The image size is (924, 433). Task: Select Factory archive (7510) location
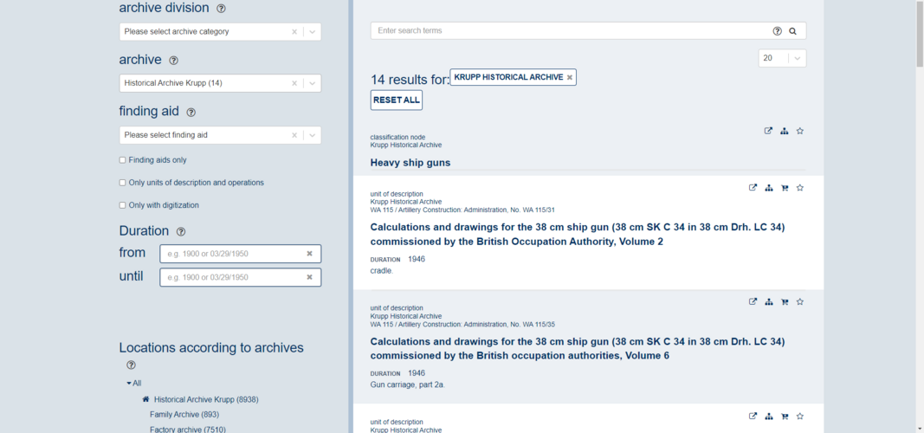pyautogui.click(x=188, y=430)
